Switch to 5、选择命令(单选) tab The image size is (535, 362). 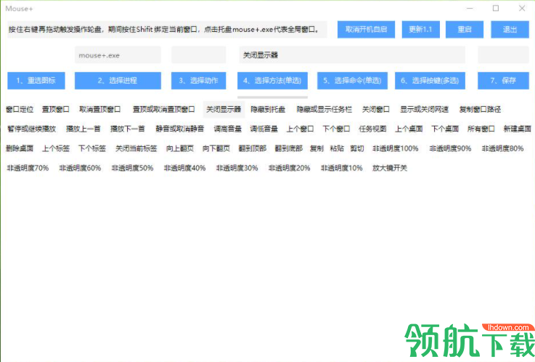coord(352,81)
